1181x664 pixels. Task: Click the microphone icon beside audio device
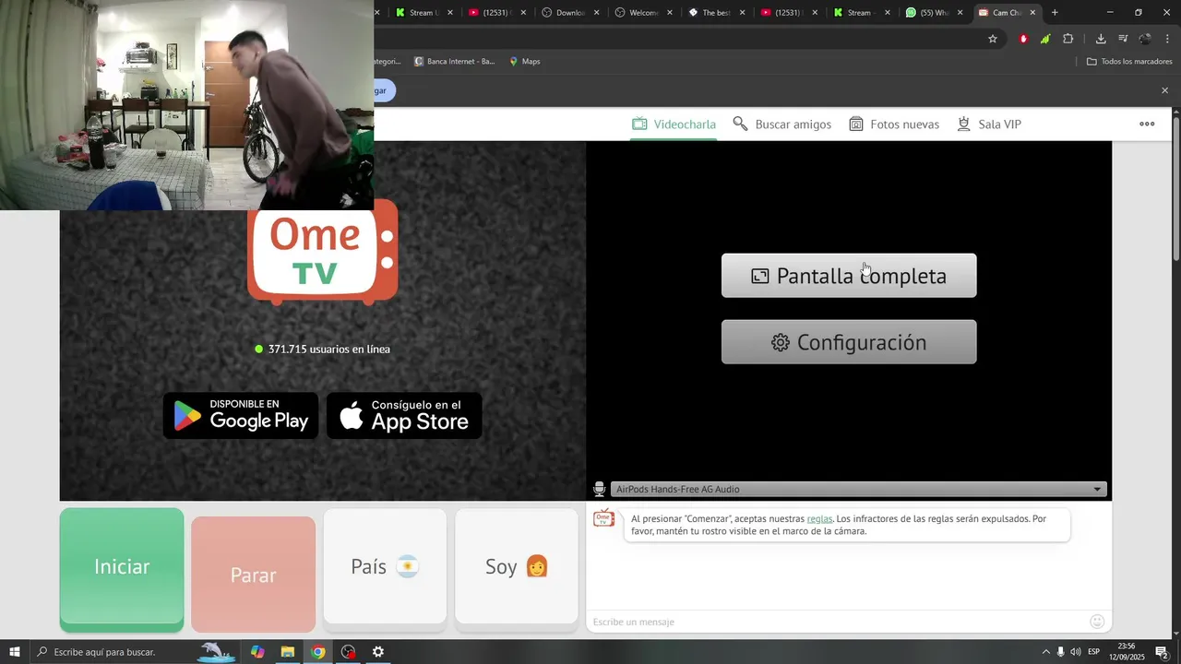point(599,489)
